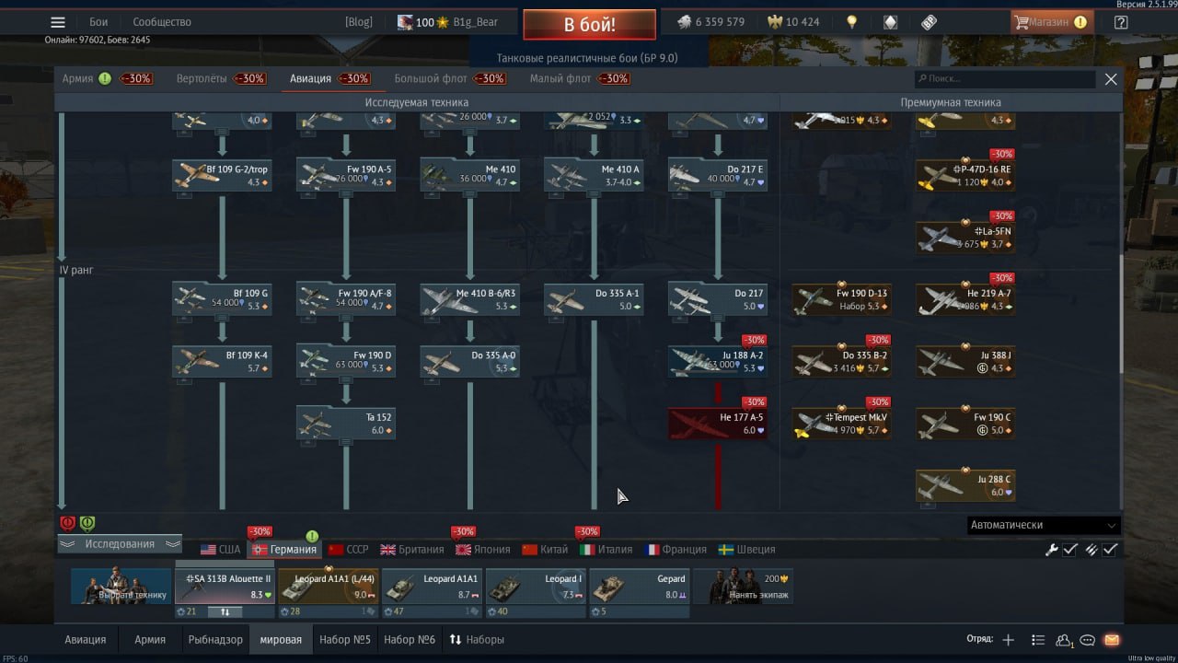Select premium He 219 A-7 aircraft
This screenshot has height=663, width=1178.
point(965,299)
